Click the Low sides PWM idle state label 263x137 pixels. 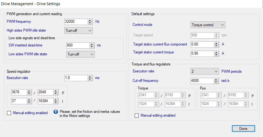pos(28,54)
